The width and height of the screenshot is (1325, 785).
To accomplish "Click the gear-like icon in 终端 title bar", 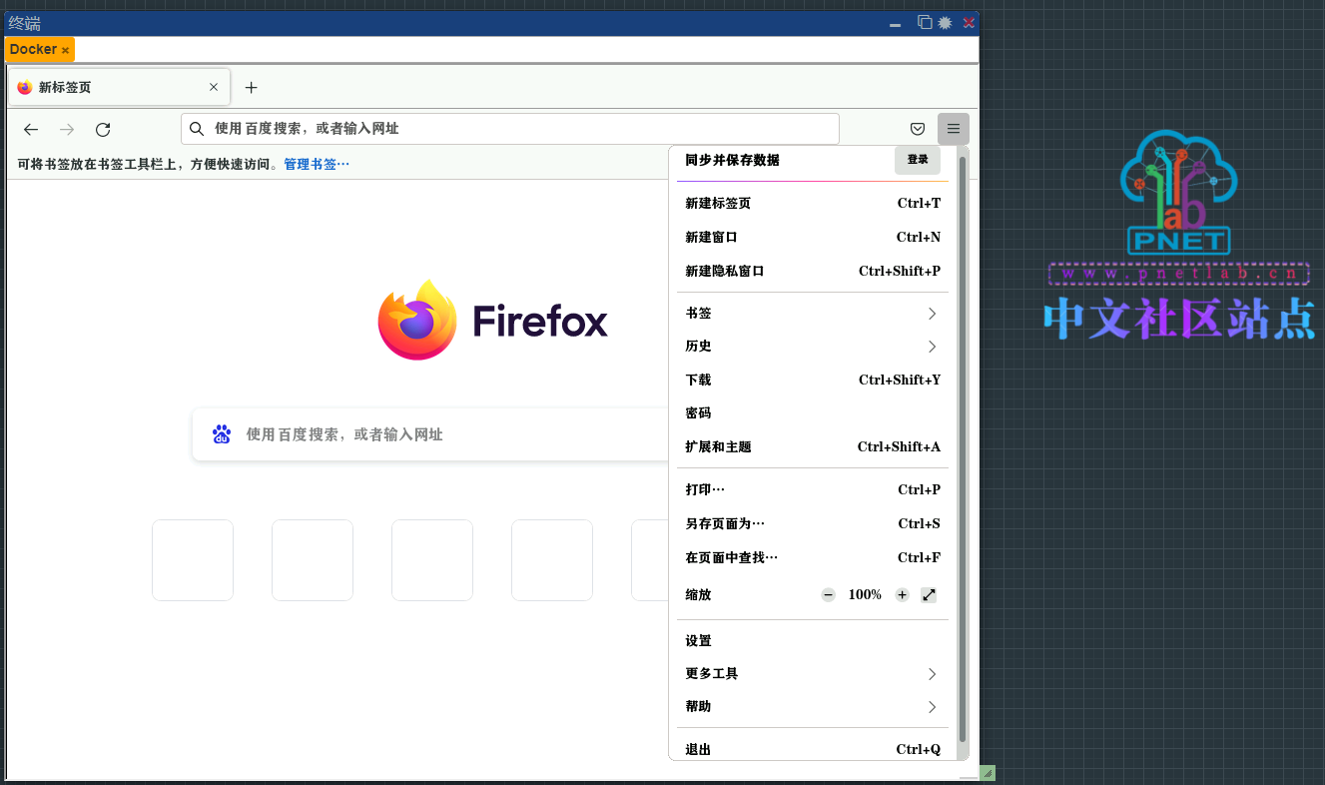I will 945,23.
